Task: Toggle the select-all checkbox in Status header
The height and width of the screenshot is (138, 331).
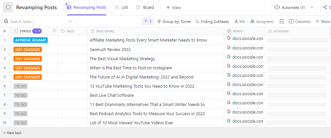Action: 16,31
